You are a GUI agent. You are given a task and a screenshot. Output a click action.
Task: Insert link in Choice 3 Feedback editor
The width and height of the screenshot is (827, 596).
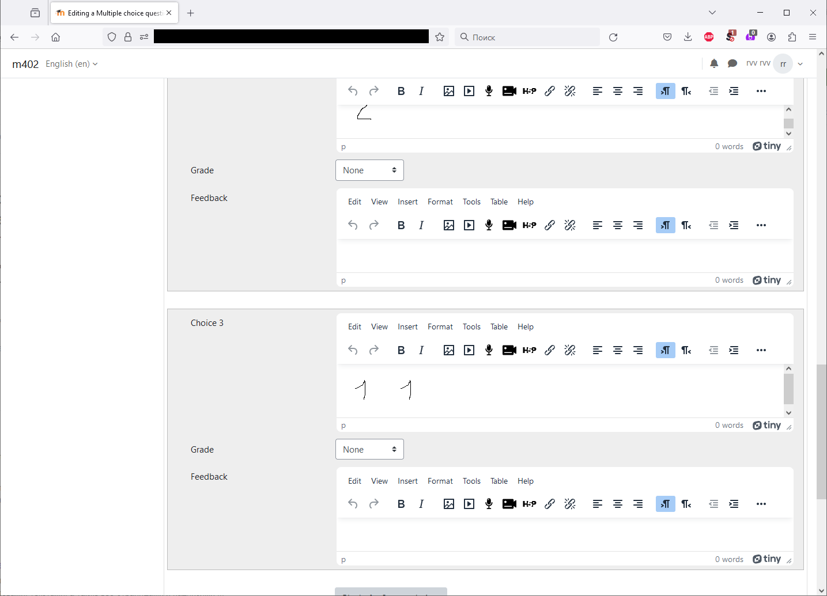[550, 504]
